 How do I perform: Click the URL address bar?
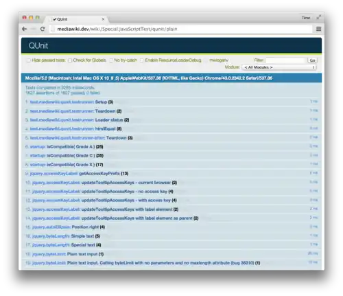pos(180,29)
